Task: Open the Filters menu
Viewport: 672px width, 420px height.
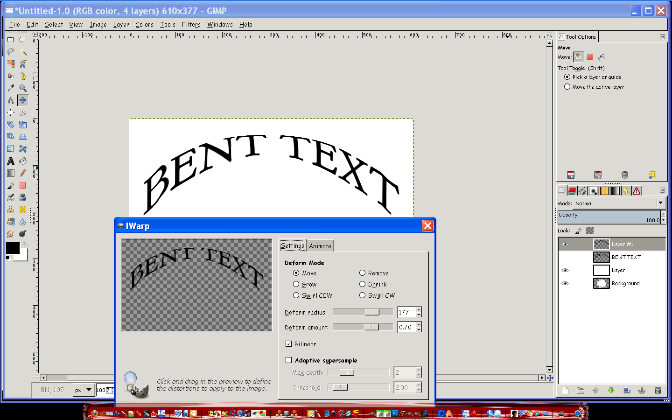Action: coord(191,25)
